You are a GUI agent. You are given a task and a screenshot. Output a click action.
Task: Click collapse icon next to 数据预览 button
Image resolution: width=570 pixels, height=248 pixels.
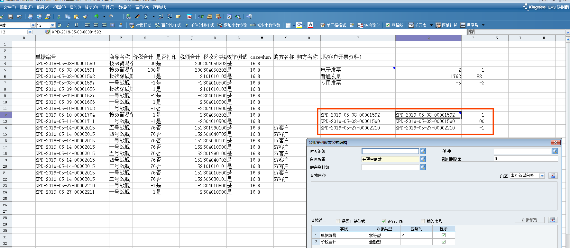(553, 220)
